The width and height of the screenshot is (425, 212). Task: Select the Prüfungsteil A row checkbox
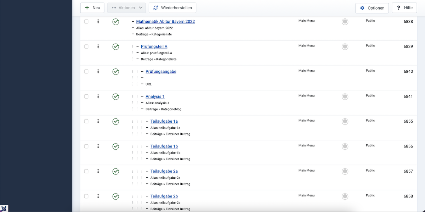pos(86,46)
